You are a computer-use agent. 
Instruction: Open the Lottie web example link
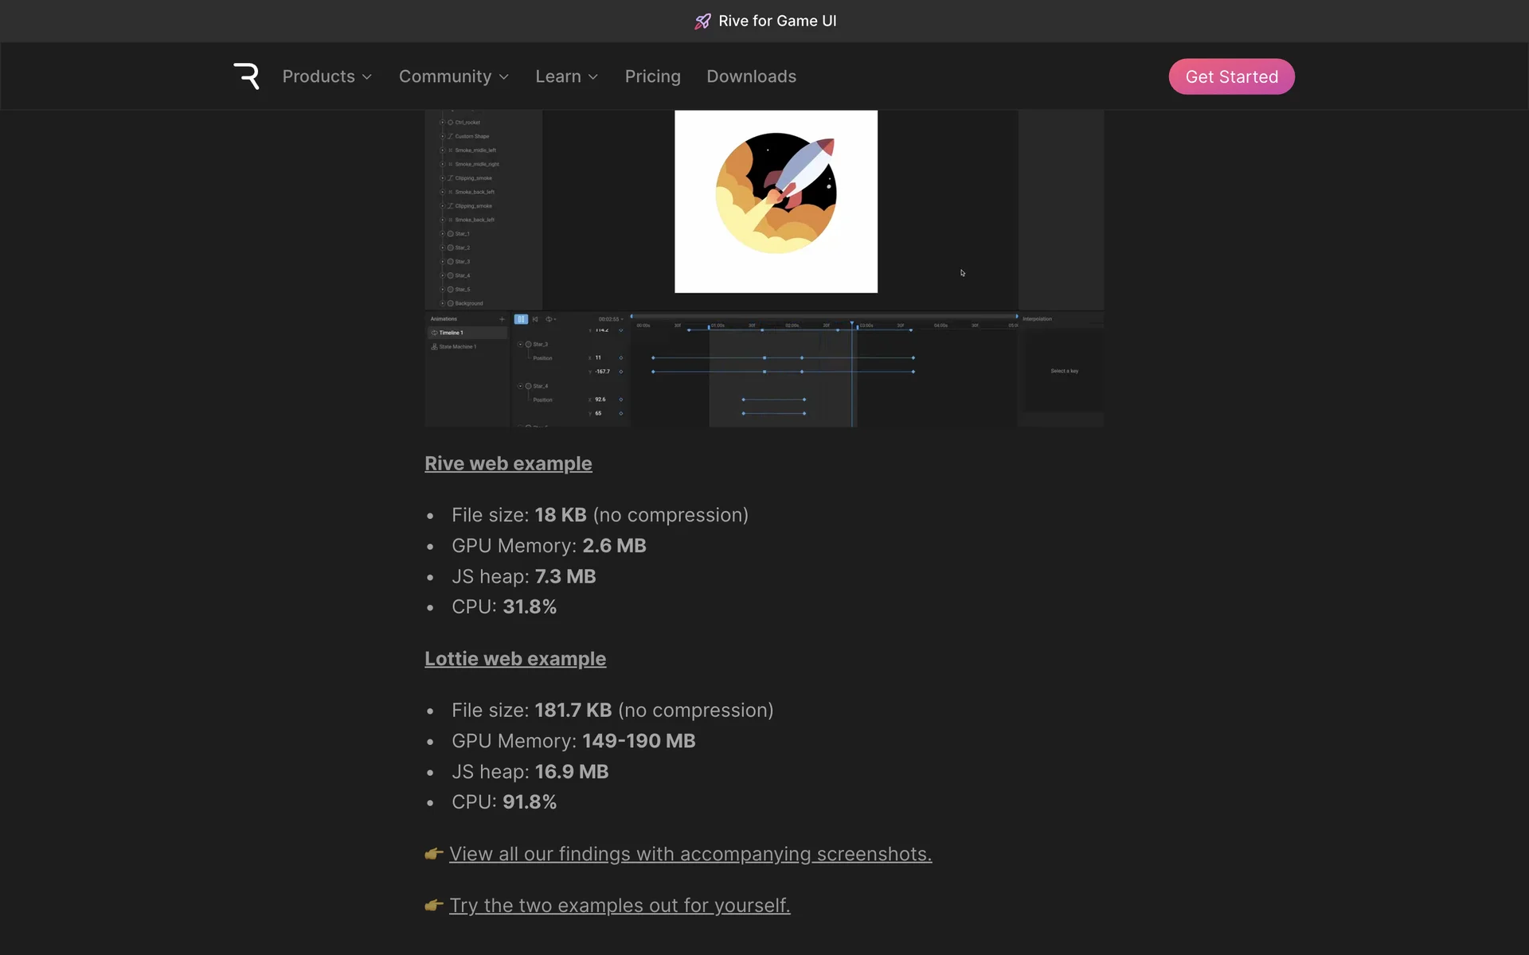point(514,659)
